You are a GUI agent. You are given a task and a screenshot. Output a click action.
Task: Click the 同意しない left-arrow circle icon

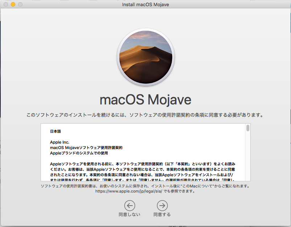pos(129,206)
